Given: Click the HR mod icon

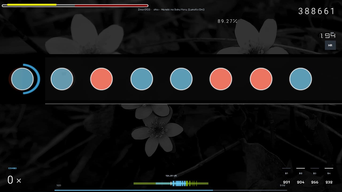Looking at the screenshot, I should [x=330, y=45].
